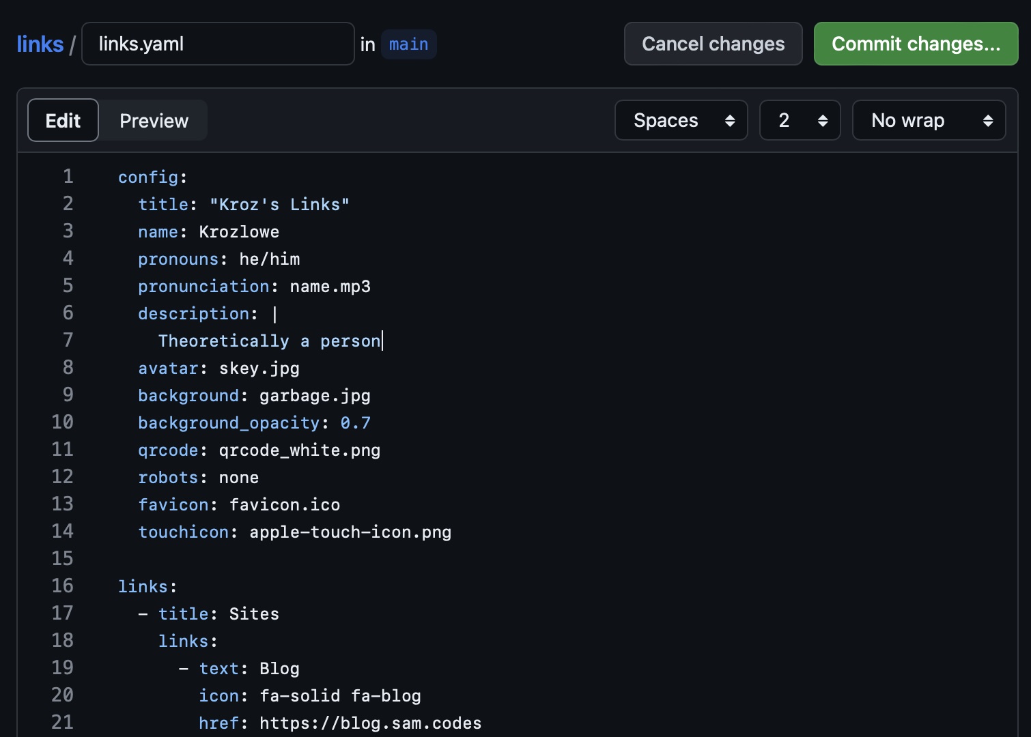Click line number 16 in the gutter
This screenshot has height=737, width=1031.
(62, 586)
